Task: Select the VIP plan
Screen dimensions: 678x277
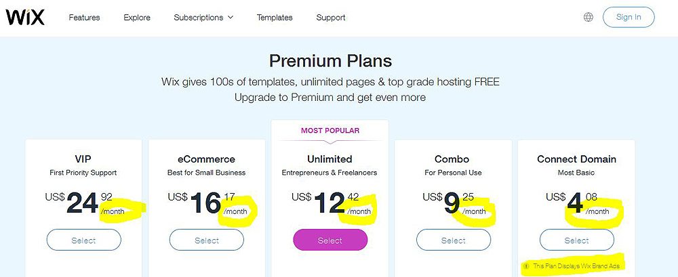Action: [84, 240]
